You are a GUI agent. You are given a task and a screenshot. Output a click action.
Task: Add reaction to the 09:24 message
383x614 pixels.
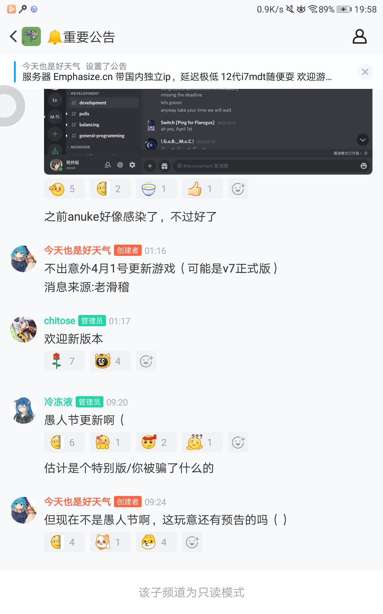(192, 542)
